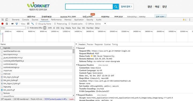Image resolution: width=193 pixels, height=101 pixels.
Task: Open the Audits tab
Action: point(99,20)
